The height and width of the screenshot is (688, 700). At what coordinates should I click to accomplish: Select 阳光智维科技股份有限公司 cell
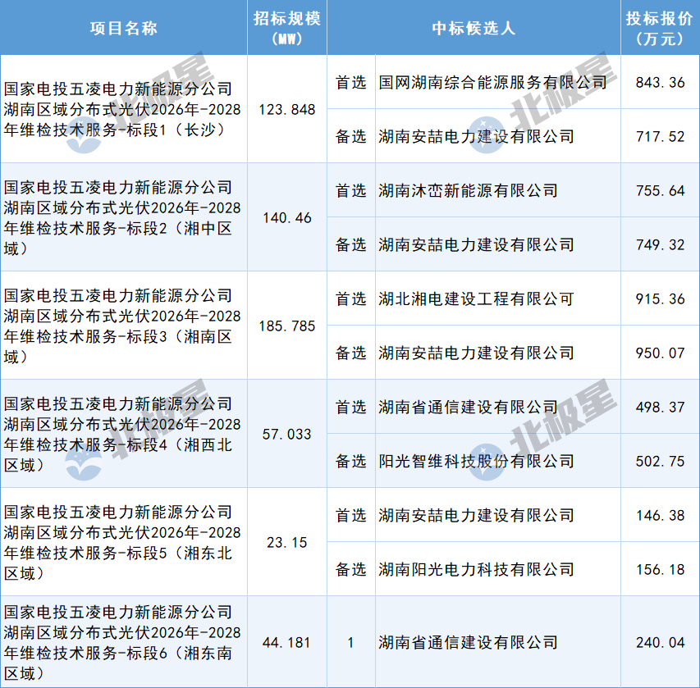[x=498, y=461]
